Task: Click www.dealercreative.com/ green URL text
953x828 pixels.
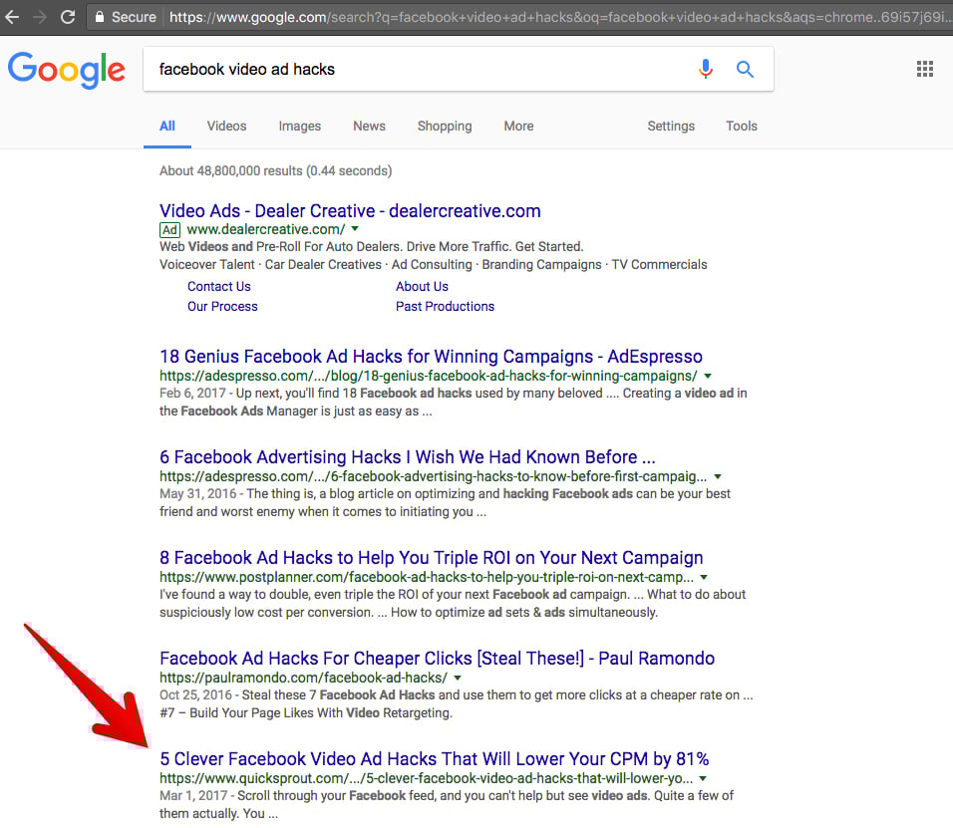Action: (x=265, y=229)
